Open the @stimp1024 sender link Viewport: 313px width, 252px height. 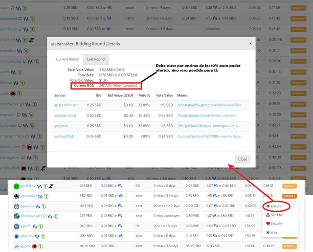tap(64, 136)
